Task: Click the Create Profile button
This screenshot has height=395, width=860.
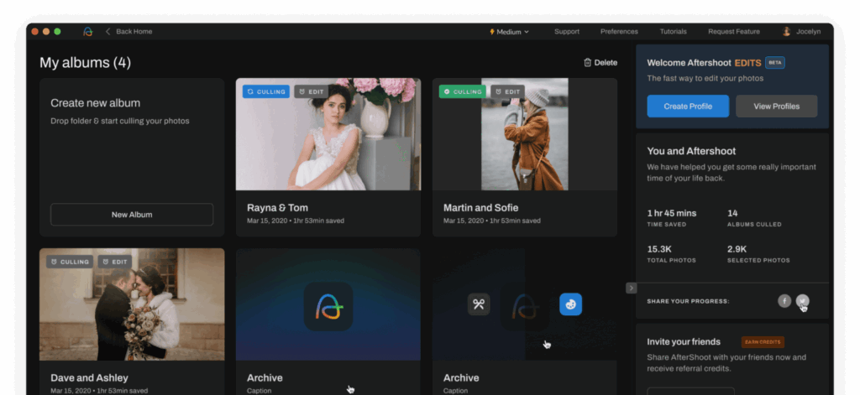Action: (x=688, y=107)
